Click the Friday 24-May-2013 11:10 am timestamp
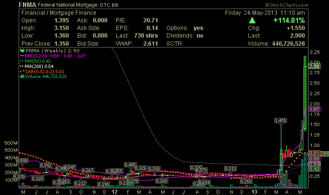Image resolution: width=329 pixels, height=195 pixels. click(265, 13)
